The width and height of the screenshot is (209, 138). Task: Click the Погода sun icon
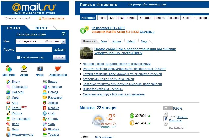click(45, 92)
